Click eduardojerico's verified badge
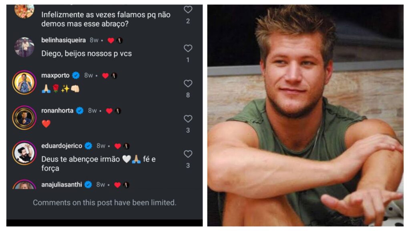Screen dimensions: 410x231 coord(88,146)
